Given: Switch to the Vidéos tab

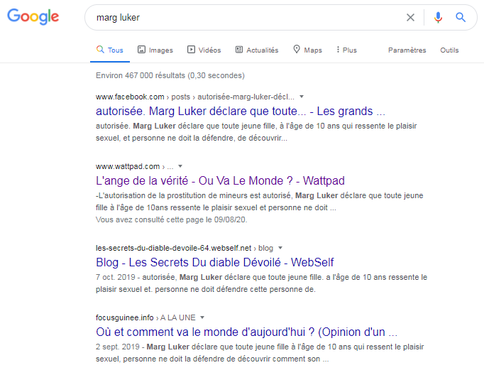Looking at the screenshot, I should [x=204, y=50].
